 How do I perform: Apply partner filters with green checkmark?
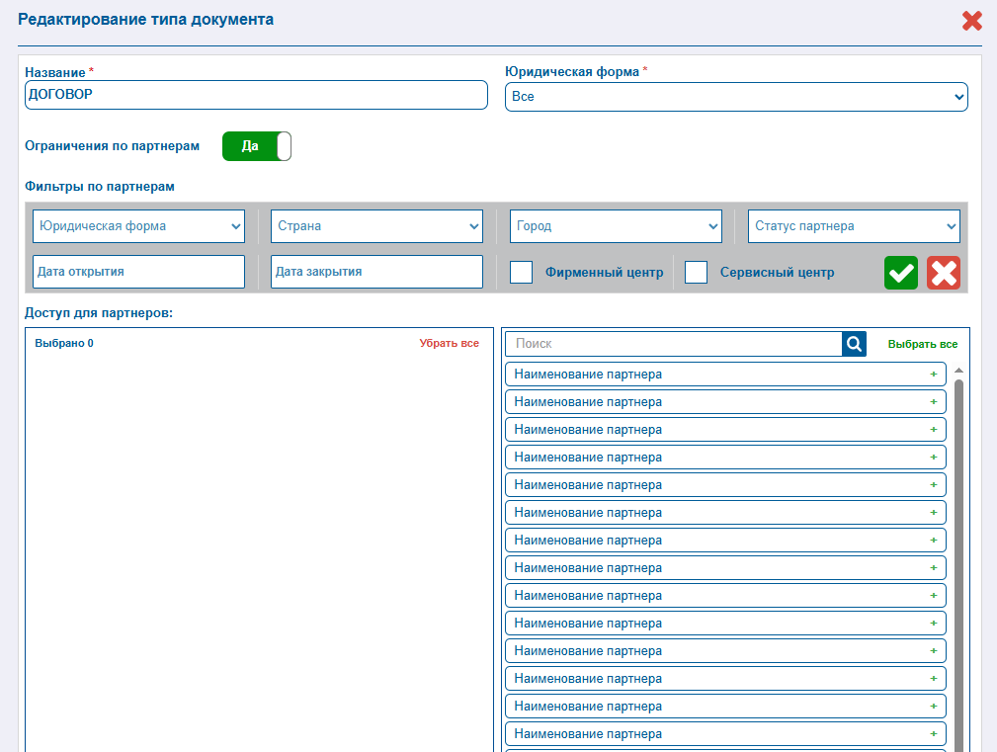pos(901,273)
